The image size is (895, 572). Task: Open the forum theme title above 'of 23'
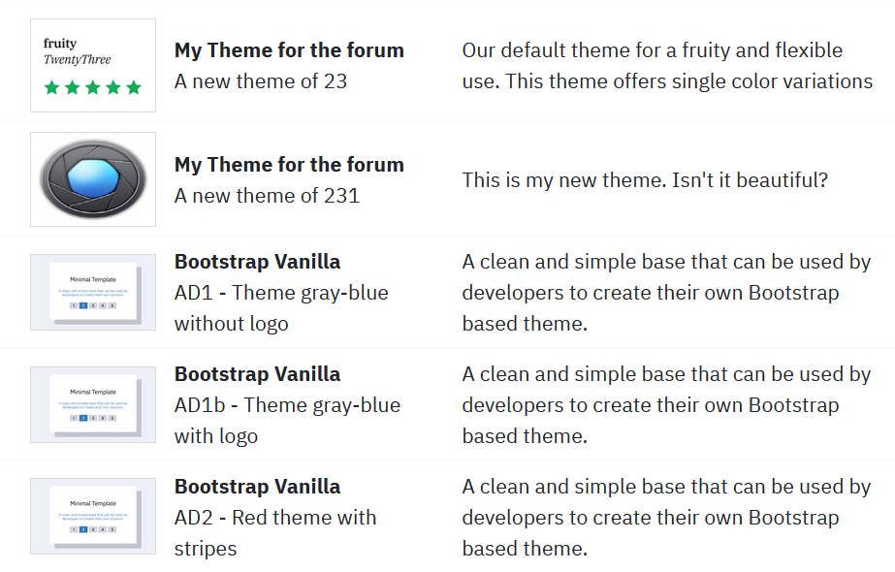tap(289, 50)
